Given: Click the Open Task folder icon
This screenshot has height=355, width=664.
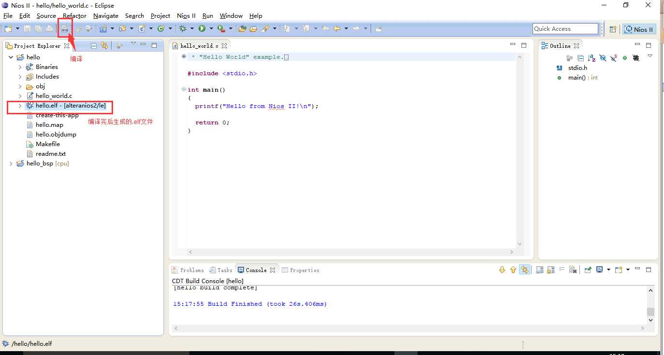Looking at the screenshot, I should click(x=253, y=28).
